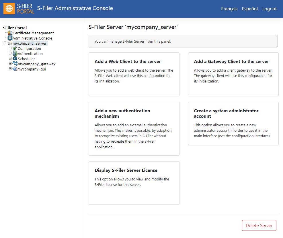Click the mycompany_server server icon

[x=10, y=43]
